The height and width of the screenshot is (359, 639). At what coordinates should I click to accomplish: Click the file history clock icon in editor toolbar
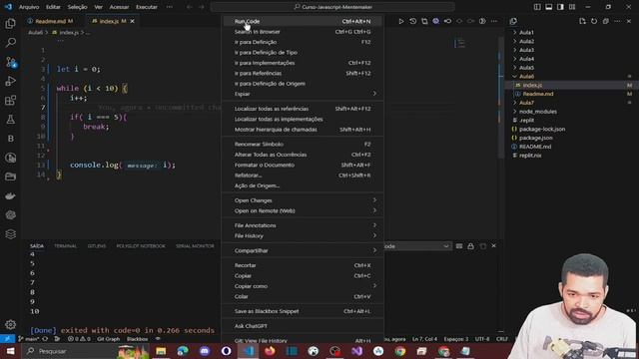point(412,21)
